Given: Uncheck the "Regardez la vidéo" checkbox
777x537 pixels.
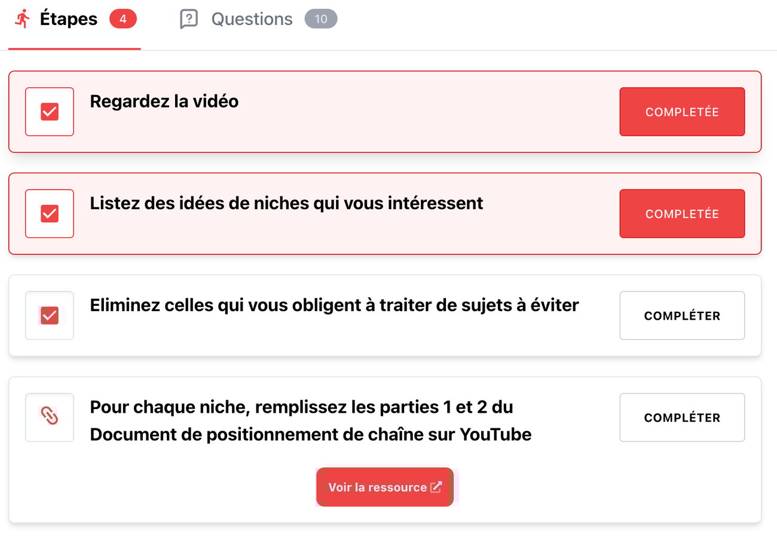Looking at the screenshot, I should (x=50, y=112).
